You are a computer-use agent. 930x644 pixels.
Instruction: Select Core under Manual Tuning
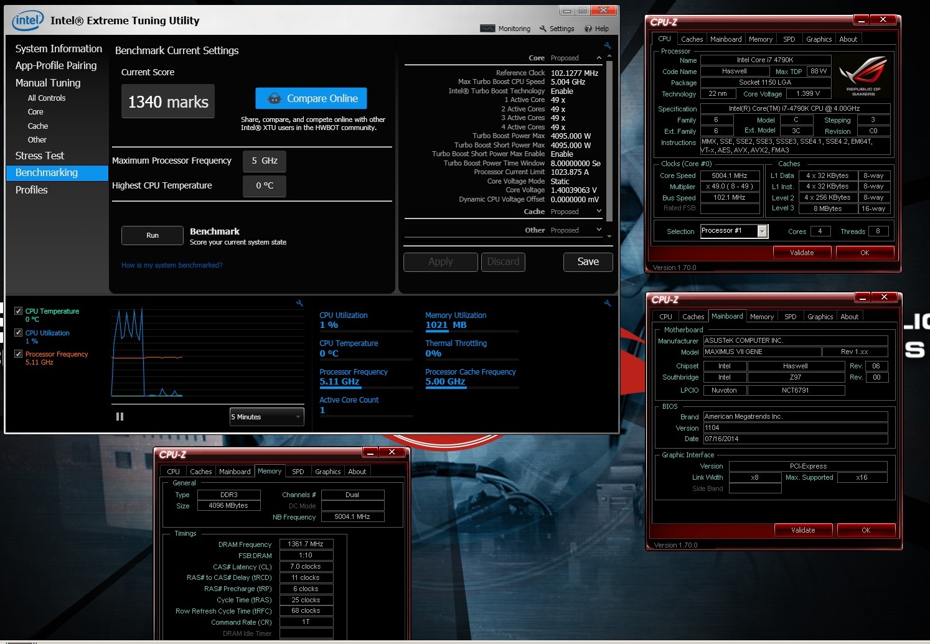pyautogui.click(x=35, y=112)
